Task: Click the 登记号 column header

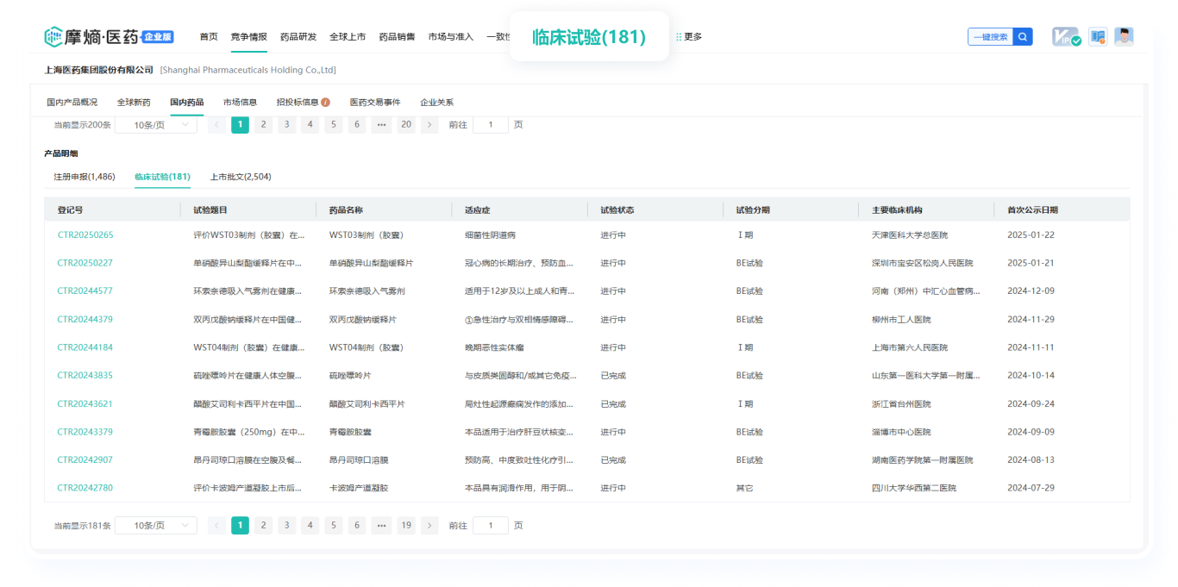Action: [x=71, y=209]
